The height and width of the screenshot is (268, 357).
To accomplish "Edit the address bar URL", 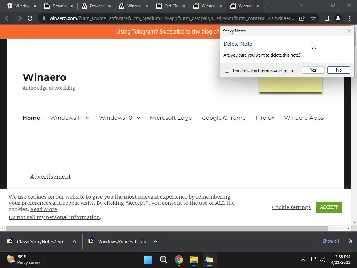I will coord(172,18).
